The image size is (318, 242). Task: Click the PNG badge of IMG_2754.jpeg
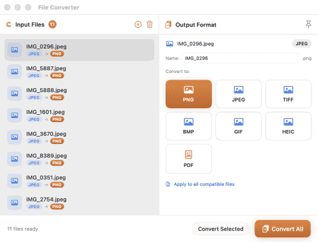pos(57,207)
